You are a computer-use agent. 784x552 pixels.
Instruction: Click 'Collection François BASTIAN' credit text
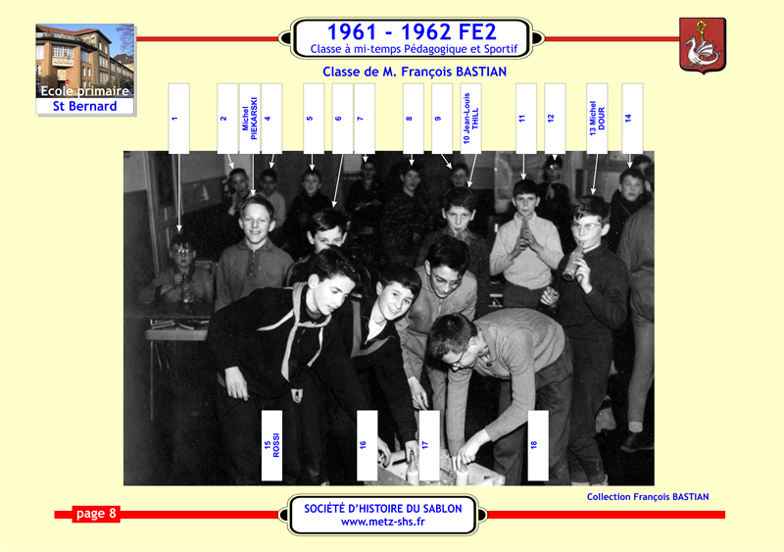(648, 497)
